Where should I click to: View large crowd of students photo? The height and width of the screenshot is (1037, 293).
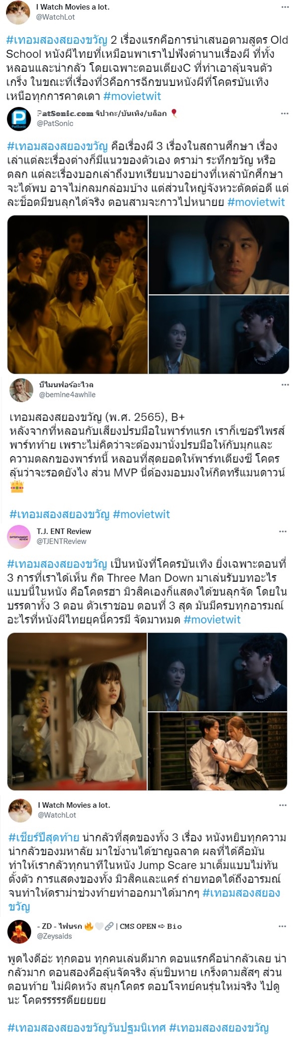pyautogui.click(x=78, y=294)
